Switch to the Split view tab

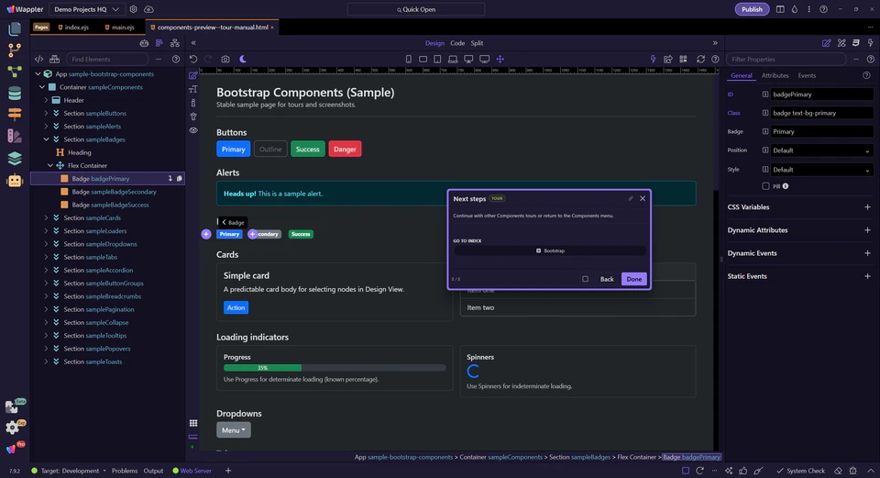(477, 43)
